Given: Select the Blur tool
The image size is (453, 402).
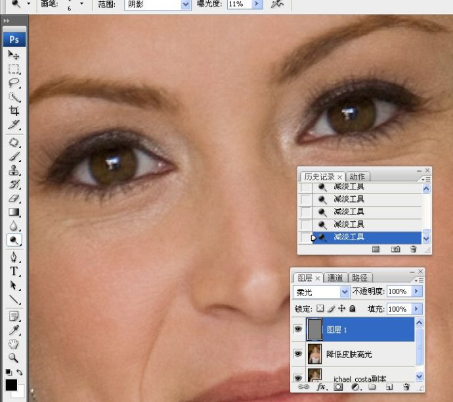Looking at the screenshot, I should point(13,226).
